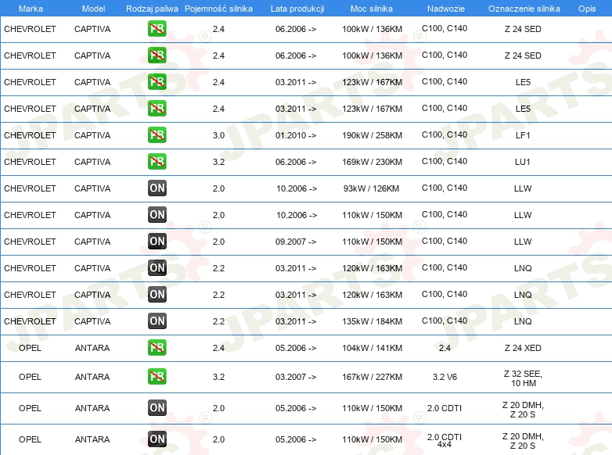Click the diesel ON icon in the 93kW Captiva row
This screenshot has height=455, width=612.
coord(157,188)
